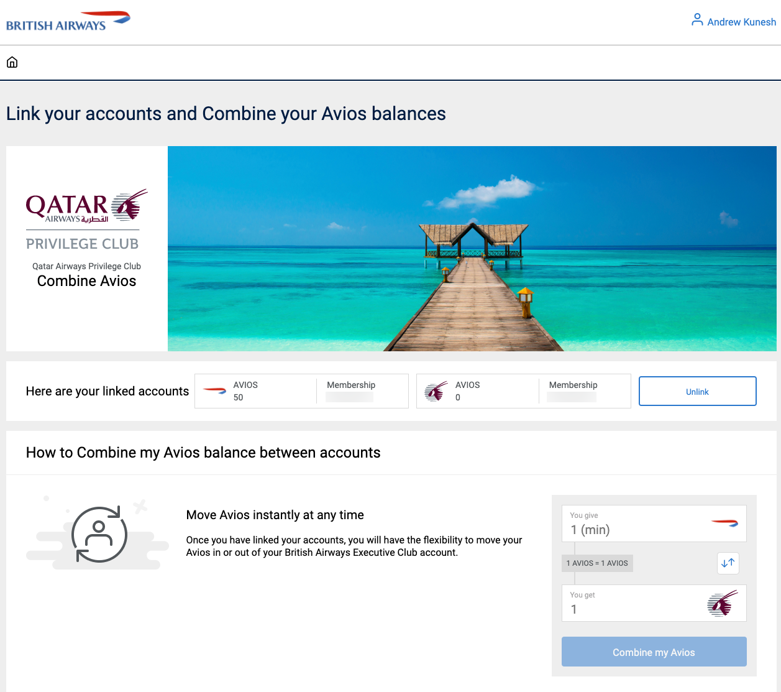Click the tropical pier banner image
This screenshot has width=781, height=692.
pyautogui.click(x=472, y=248)
